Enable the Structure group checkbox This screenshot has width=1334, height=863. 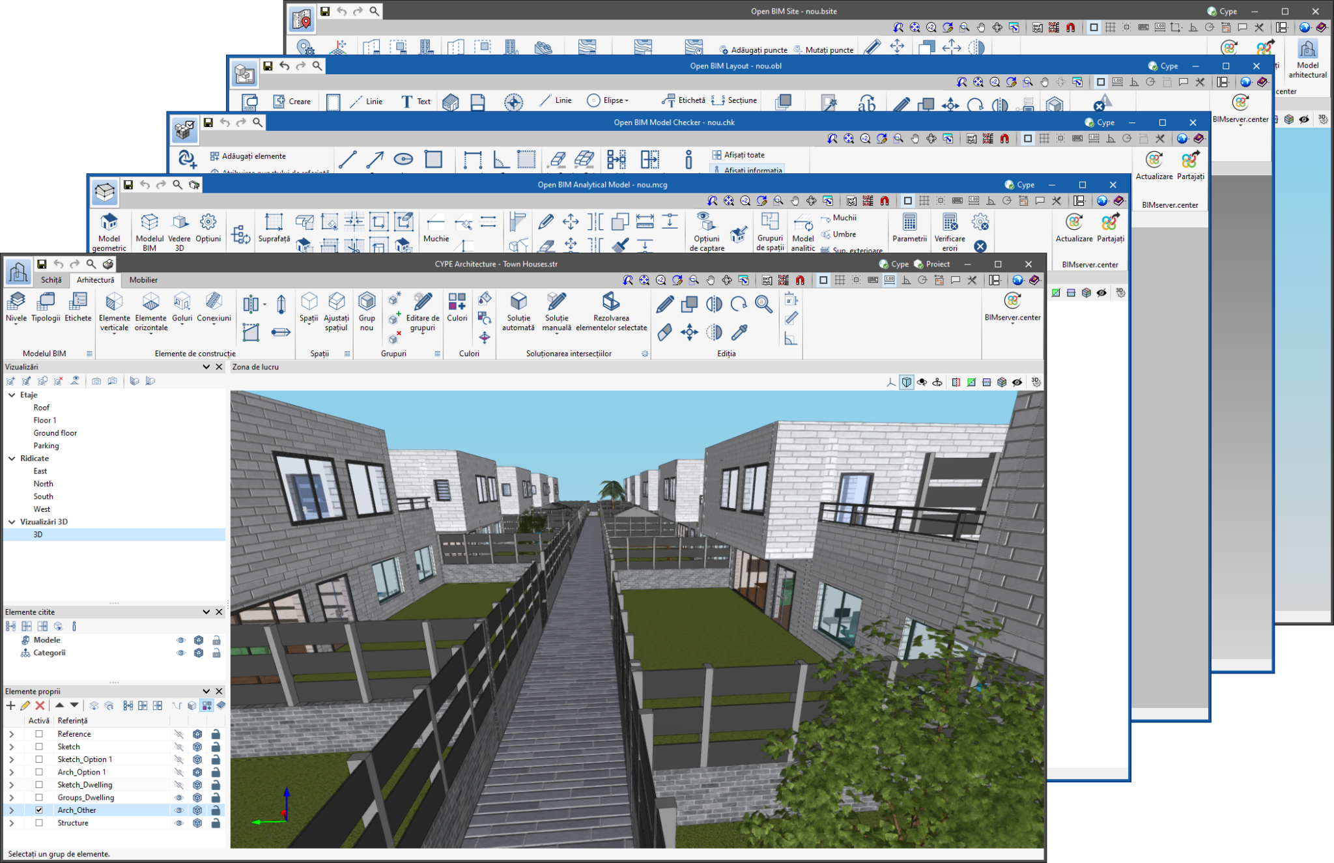click(39, 823)
